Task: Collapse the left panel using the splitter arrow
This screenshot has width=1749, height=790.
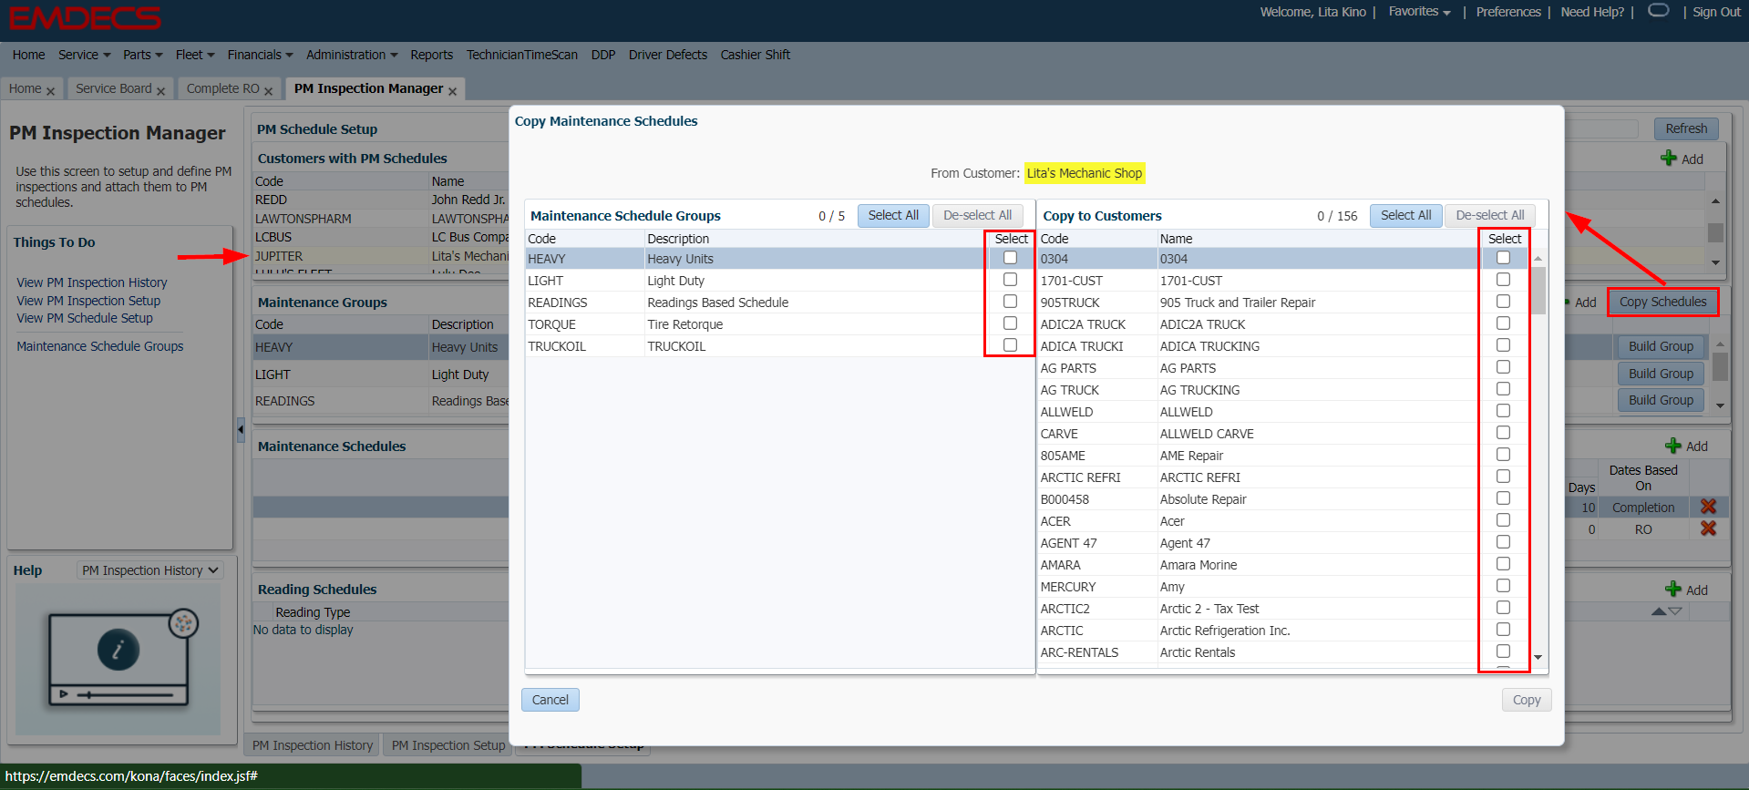Action: [241, 429]
